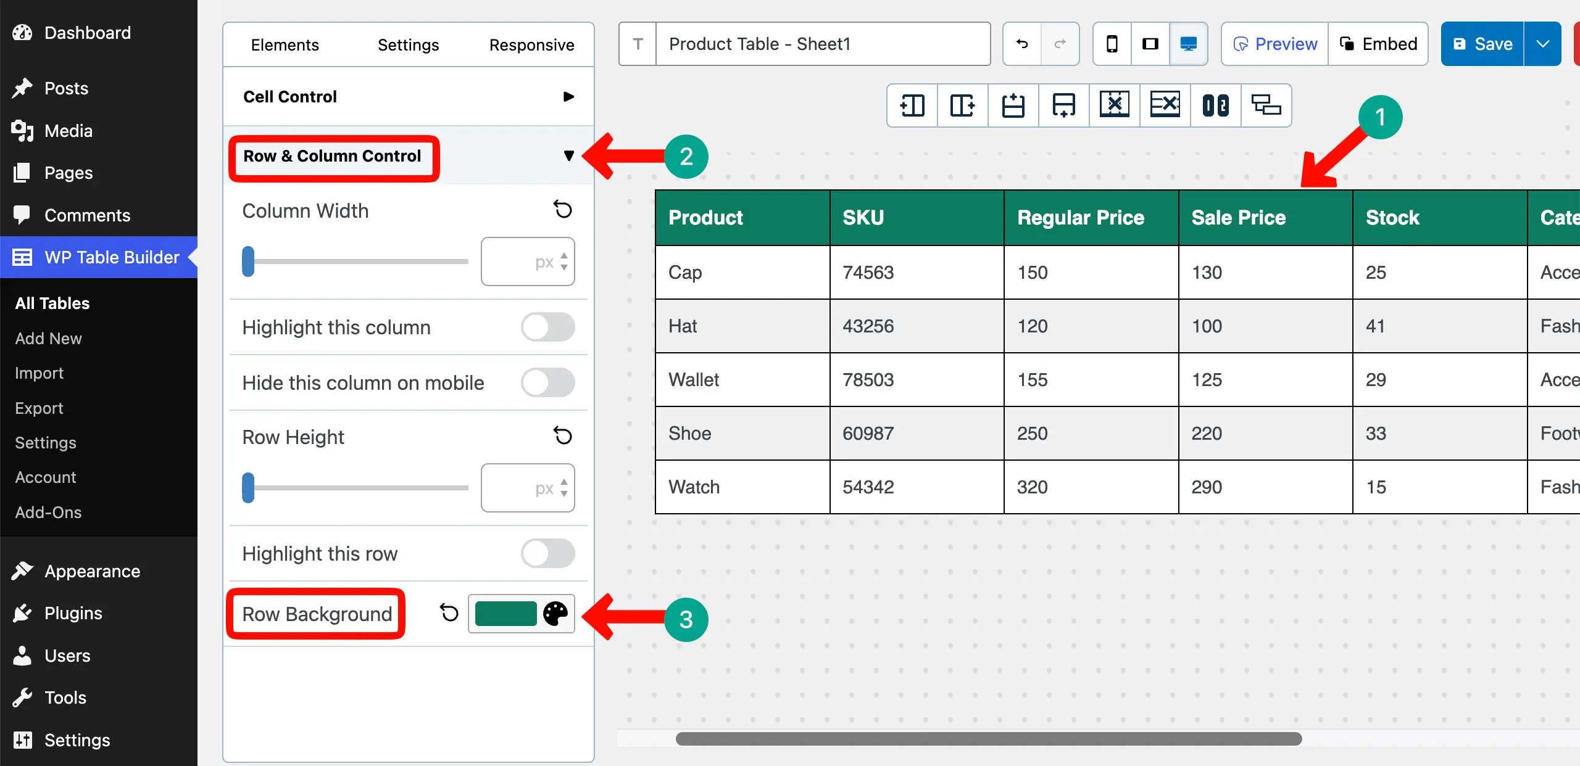This screenshot has height=766, width=1580.
Task: Switch to the Responsive tab
Action: (531, 45)
